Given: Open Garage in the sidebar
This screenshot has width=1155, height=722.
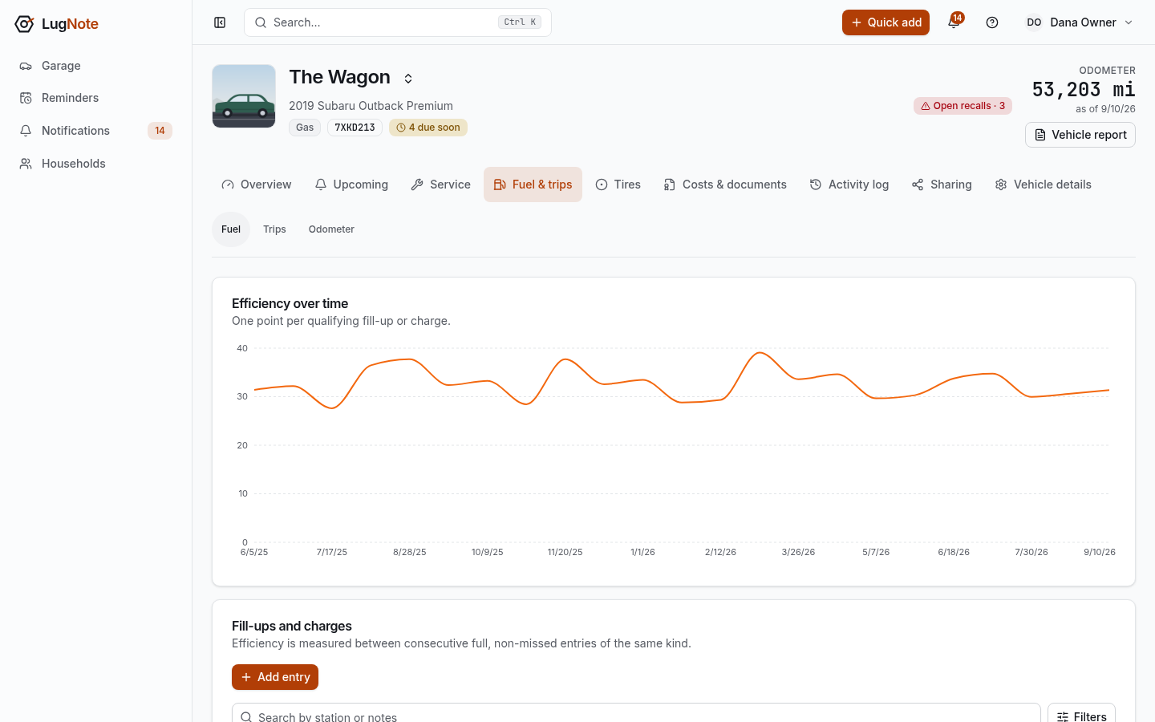Looking at the screenshot, I should pyautogui.click(x=96, y=66).
